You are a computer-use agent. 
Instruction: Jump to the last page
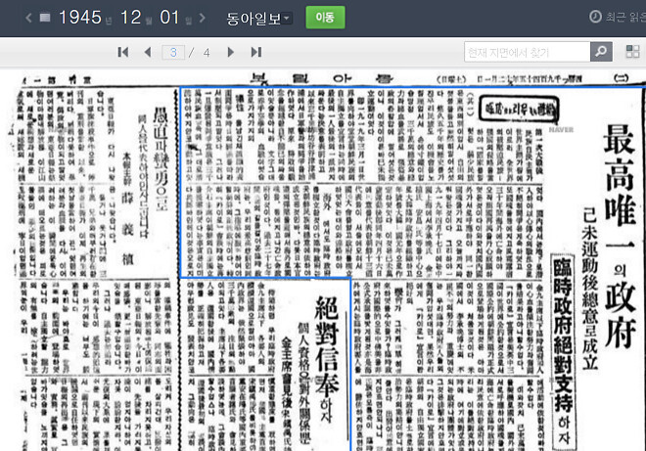[256, 52]
